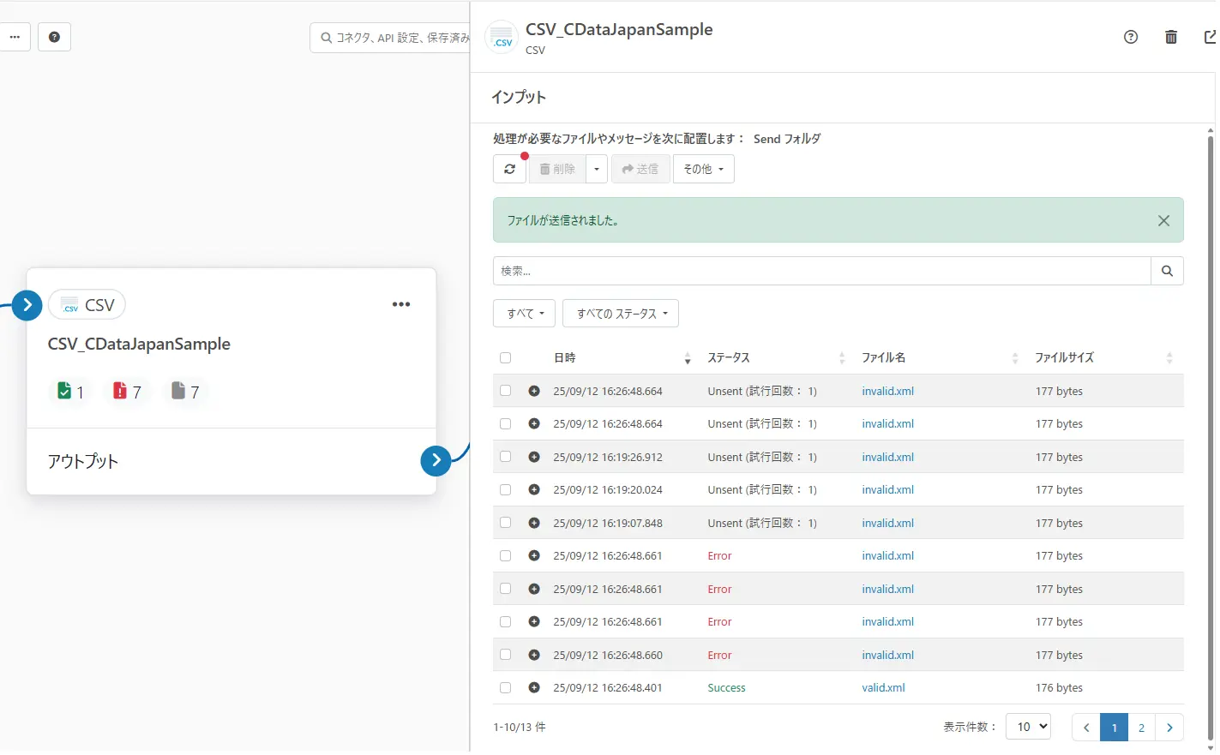This screenshot has height=755, width=1220.
Task: Click the 削除 delete button
Action: tap(557, 169)
